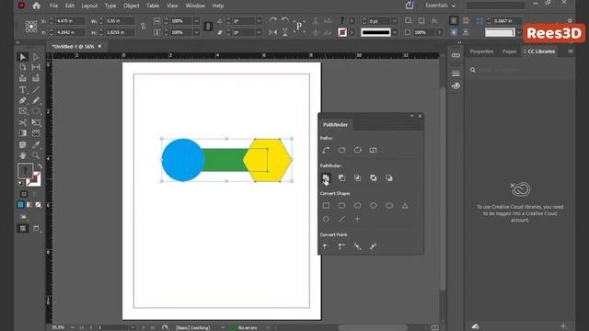Set formatting affects container

coord(24,194)
